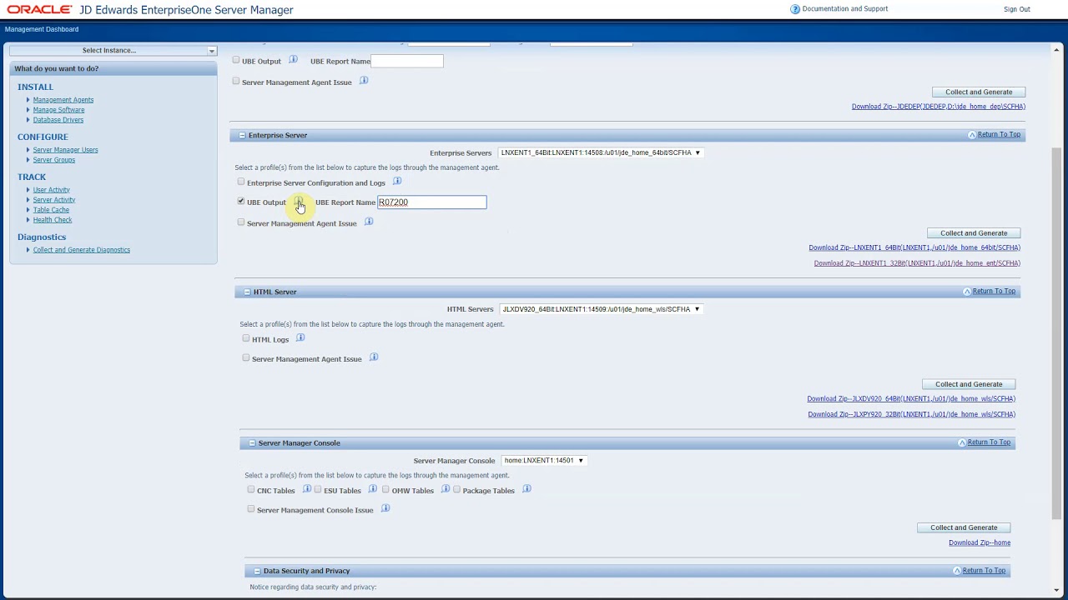This screenshot has height=600, width=1068.
Task: Click info icon beside Server Management Console Issue
Action: point(385,508)
